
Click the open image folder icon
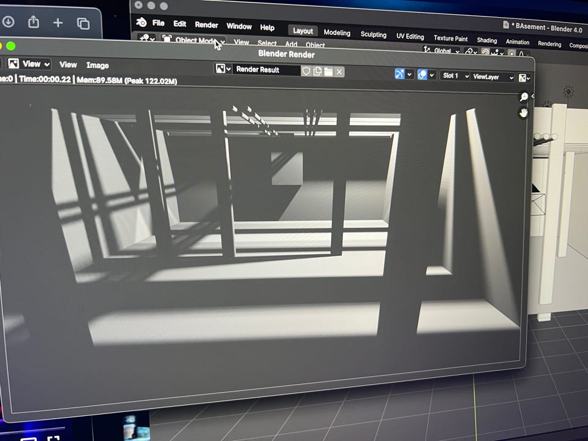[x=328, y=72]
